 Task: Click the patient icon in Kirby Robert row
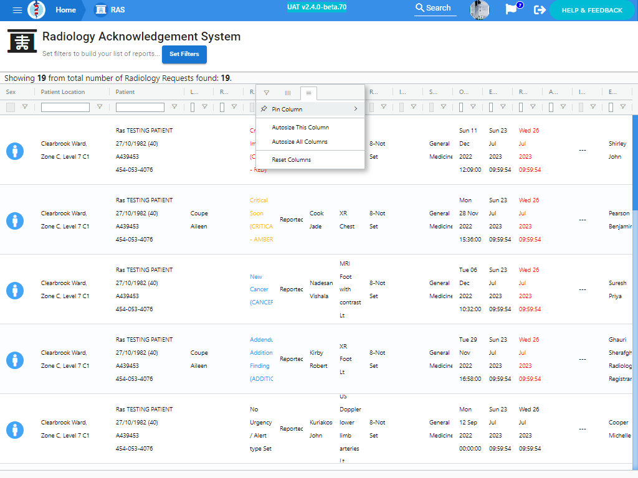15,360
